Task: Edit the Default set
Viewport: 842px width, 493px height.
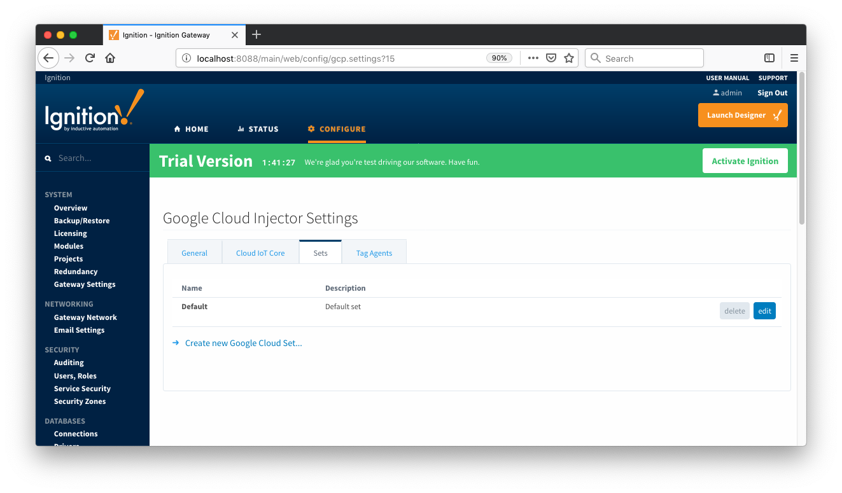Action: coord(764,311)
